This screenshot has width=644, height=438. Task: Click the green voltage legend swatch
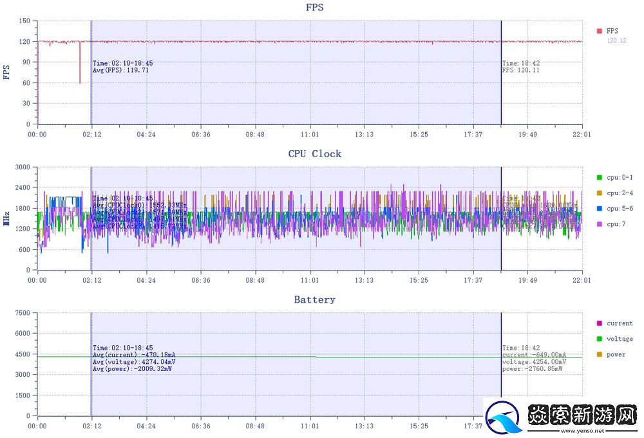[600, 339]
